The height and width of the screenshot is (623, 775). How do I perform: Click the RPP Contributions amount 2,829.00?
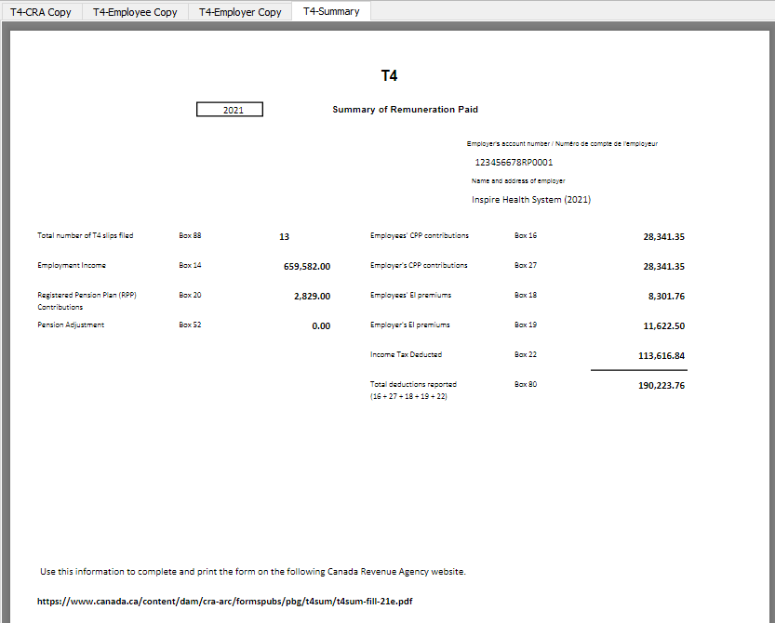pyautogui.click(x=309, y=296)
